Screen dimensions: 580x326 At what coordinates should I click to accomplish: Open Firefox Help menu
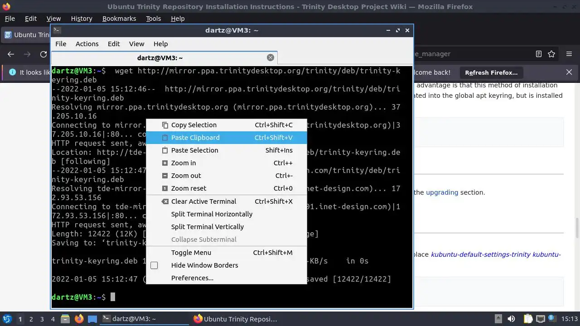178,19
